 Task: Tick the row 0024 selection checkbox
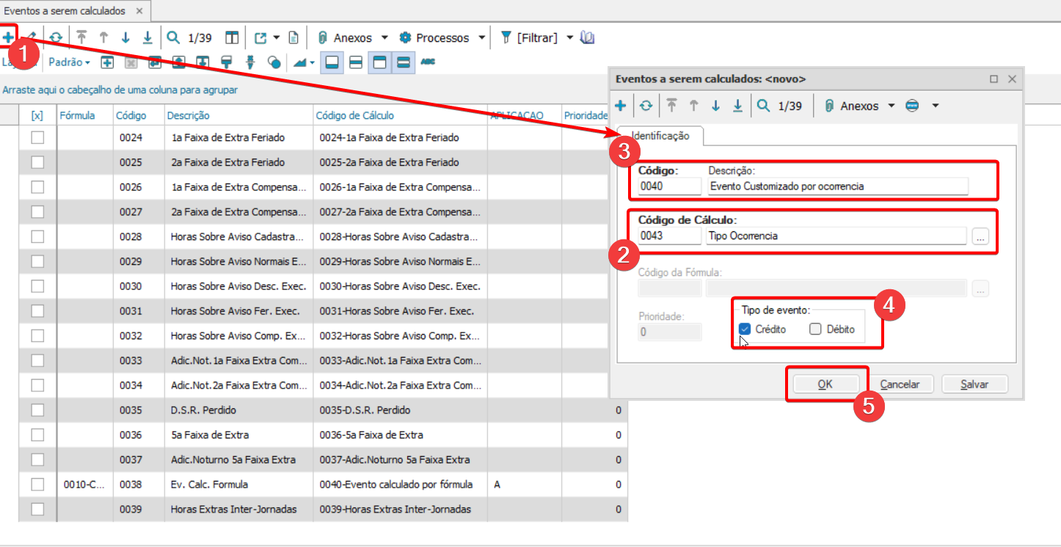point(37,137)
